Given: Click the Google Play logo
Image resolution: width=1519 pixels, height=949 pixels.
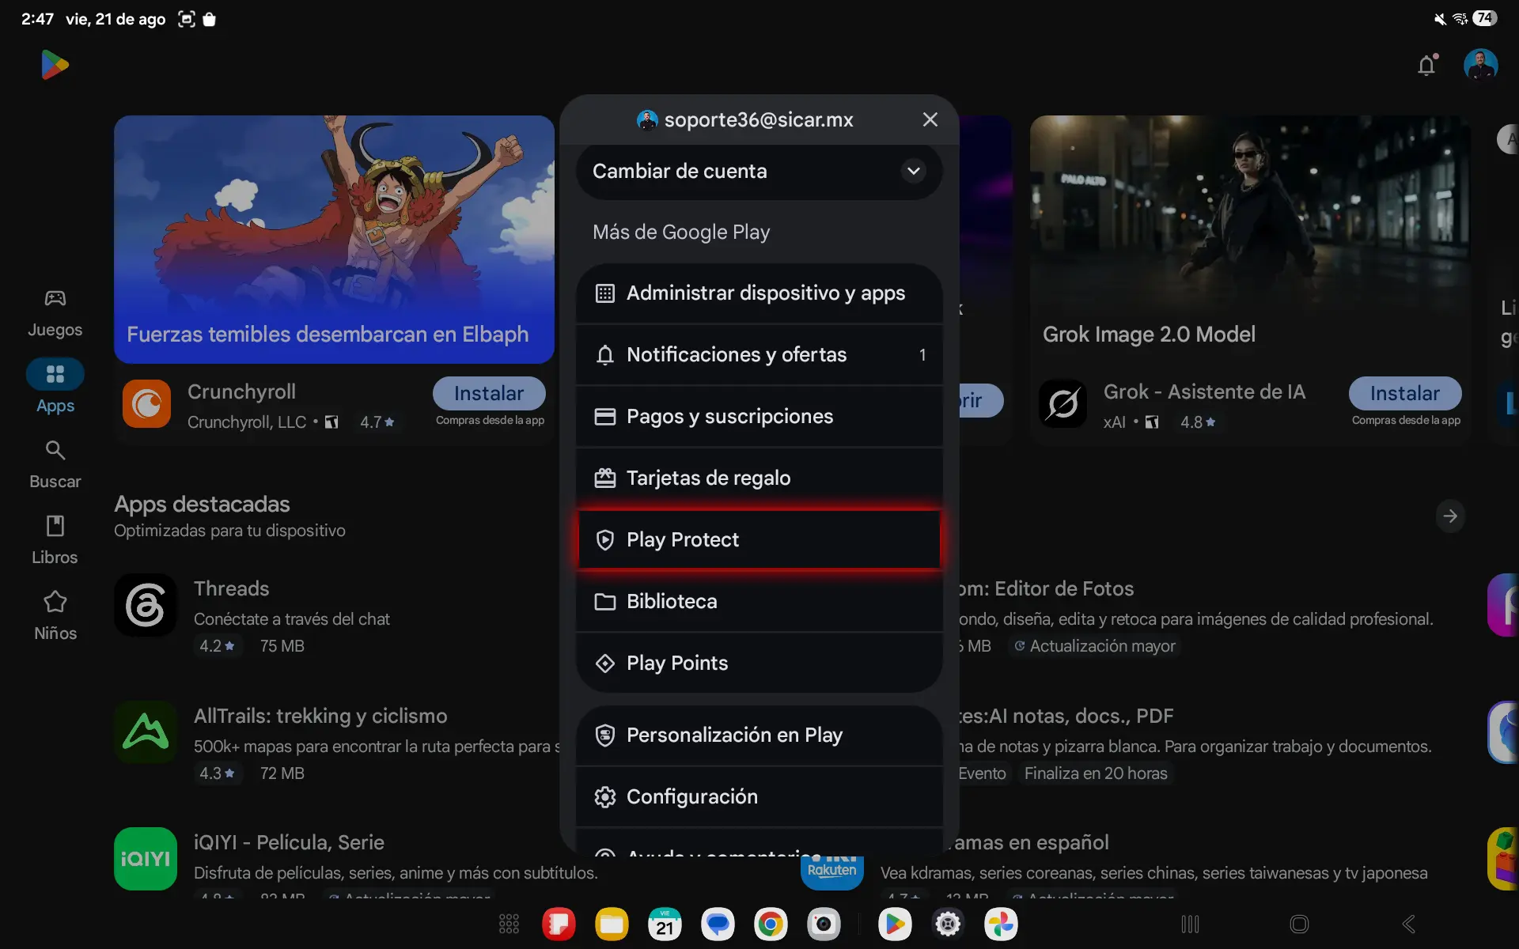Looking at the screenshot, I should point(55,65).
